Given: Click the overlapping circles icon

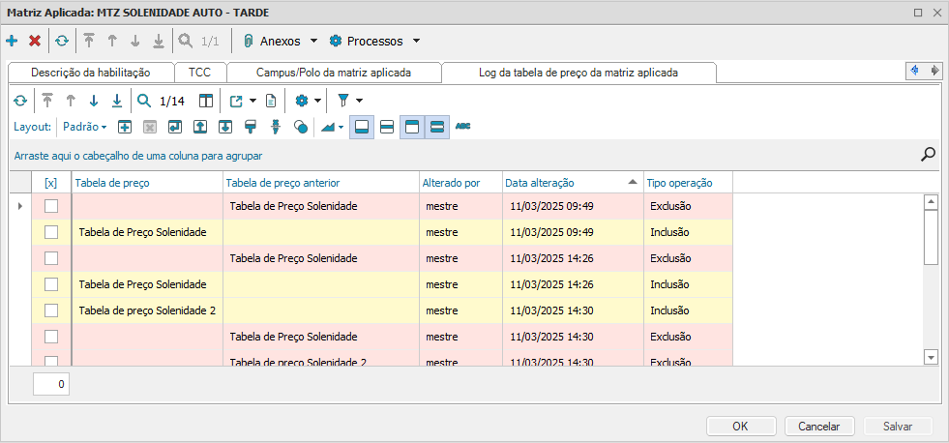Looking at the screenshot, I should point(301,127).
